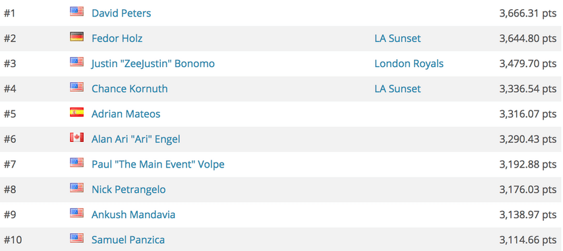Viewport: 563px width, 251px height.
Task: Click the Canadian flag next to Ari Engel
Action: pyautogui.click(x=76, y=137)
